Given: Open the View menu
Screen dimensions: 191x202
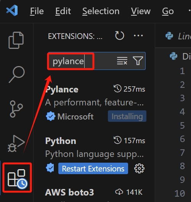Looking at the screenshot, I should 141,11.
